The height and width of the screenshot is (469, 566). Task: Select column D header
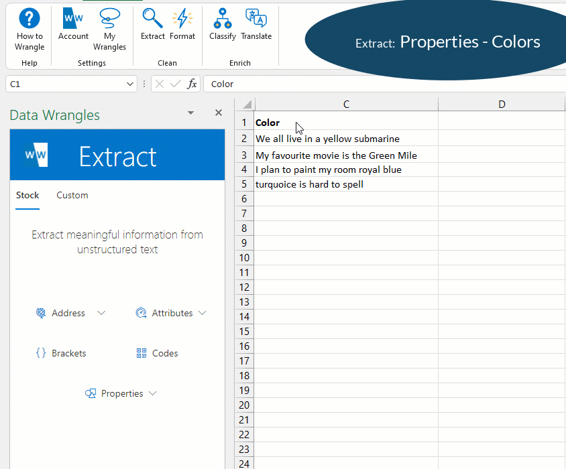click(x=502, y=105)
